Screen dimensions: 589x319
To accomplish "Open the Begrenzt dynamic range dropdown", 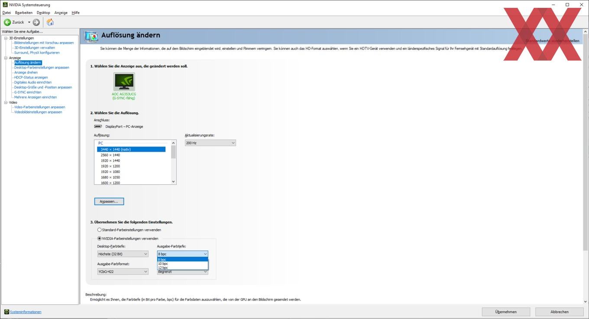I will click(183, 272).
